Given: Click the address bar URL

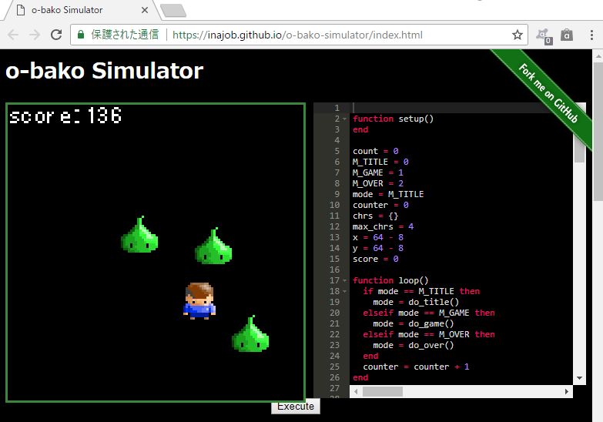Looking at the screenshot, I should point(297,35).
